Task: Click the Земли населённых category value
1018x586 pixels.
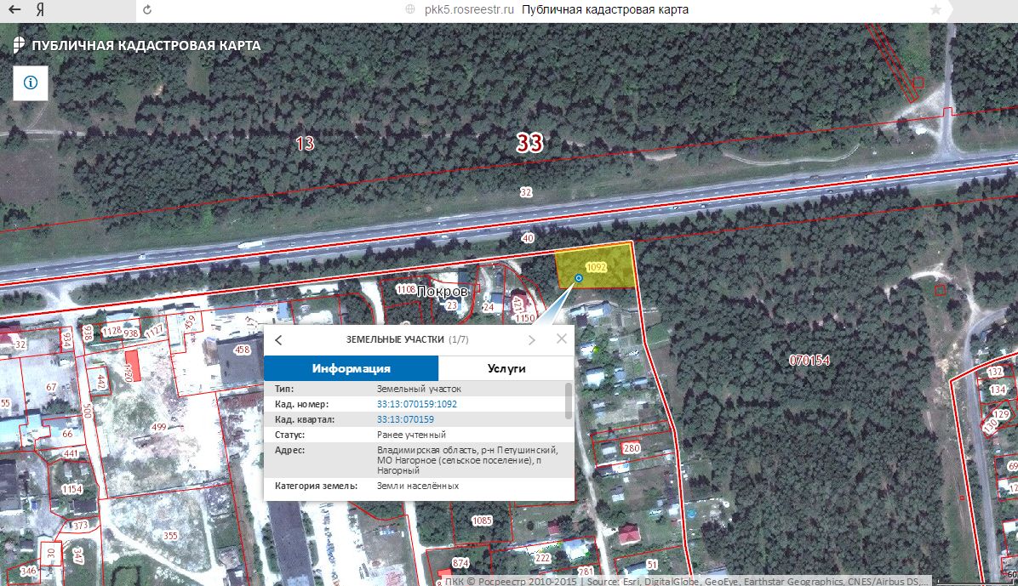Action: (417, 486)
